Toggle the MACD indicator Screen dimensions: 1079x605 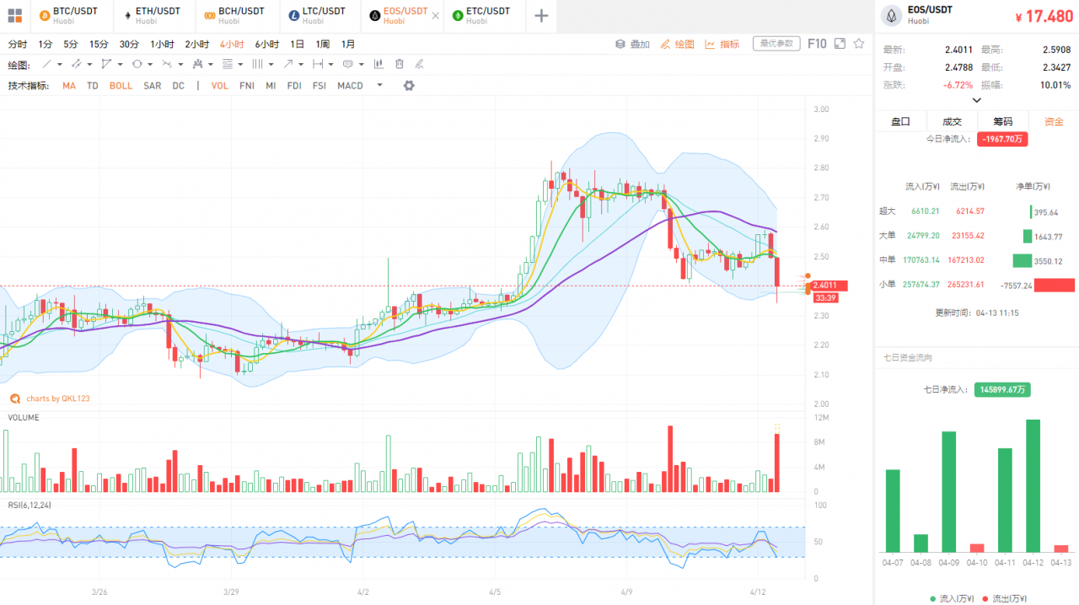[x=351, y=86]
